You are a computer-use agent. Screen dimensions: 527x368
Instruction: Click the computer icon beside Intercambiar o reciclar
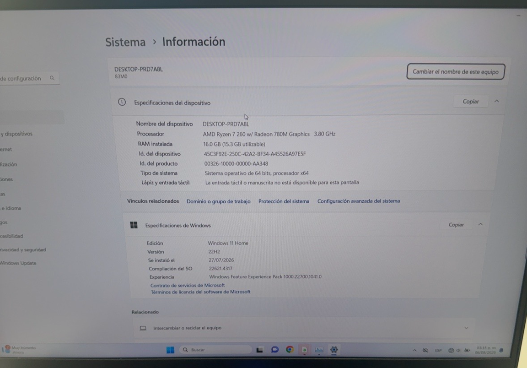(x=143, y=328)
